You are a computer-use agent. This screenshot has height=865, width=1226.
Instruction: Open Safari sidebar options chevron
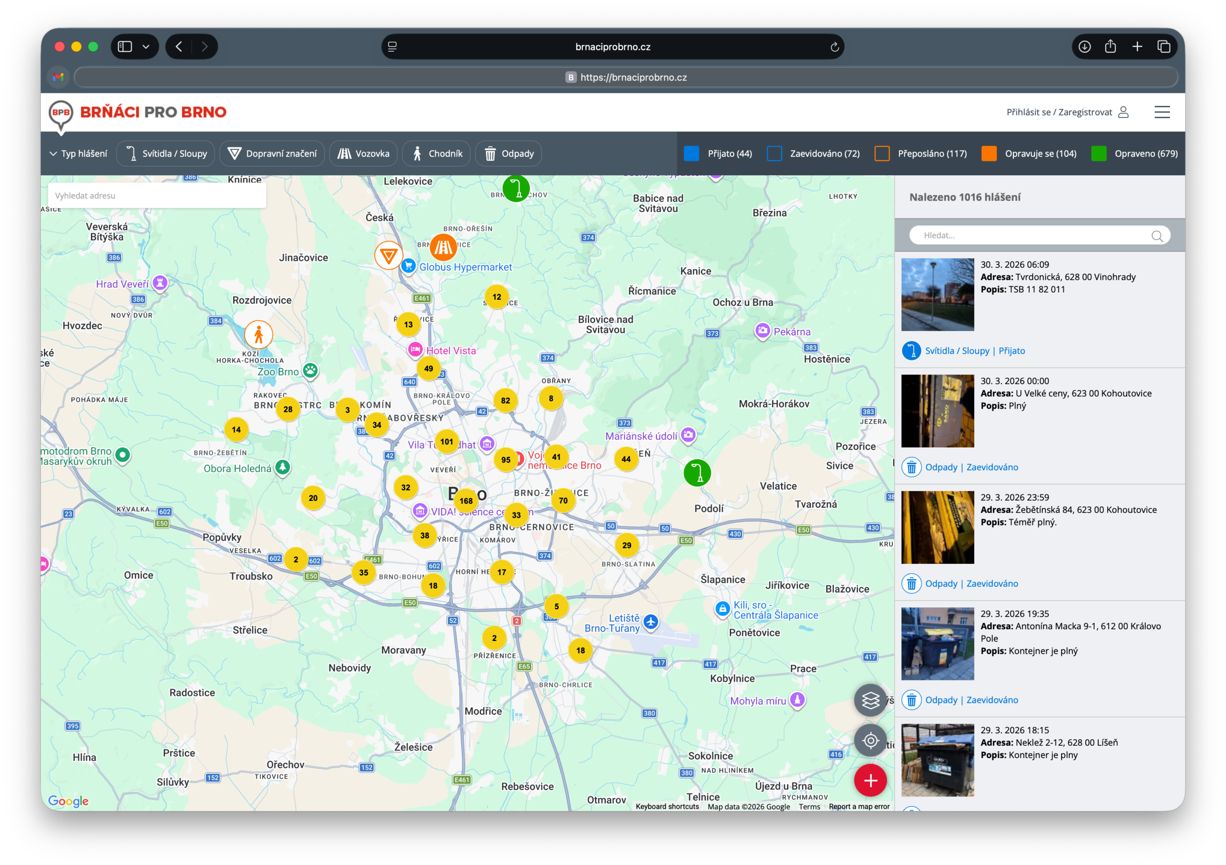tap(146, 47)
